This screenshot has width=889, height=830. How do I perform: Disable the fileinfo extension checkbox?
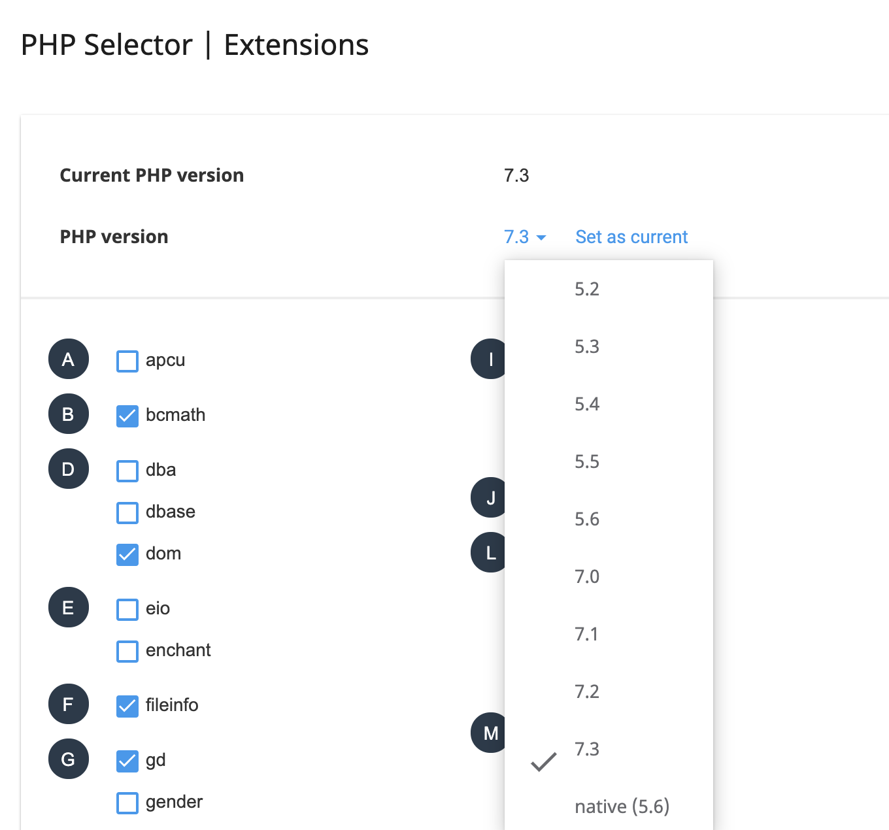tap(127, 706)
